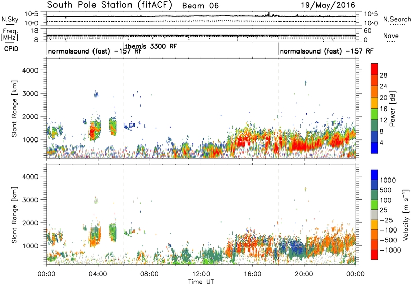
Task: Select the "20:00" time tick label
Action: point(304,274)
